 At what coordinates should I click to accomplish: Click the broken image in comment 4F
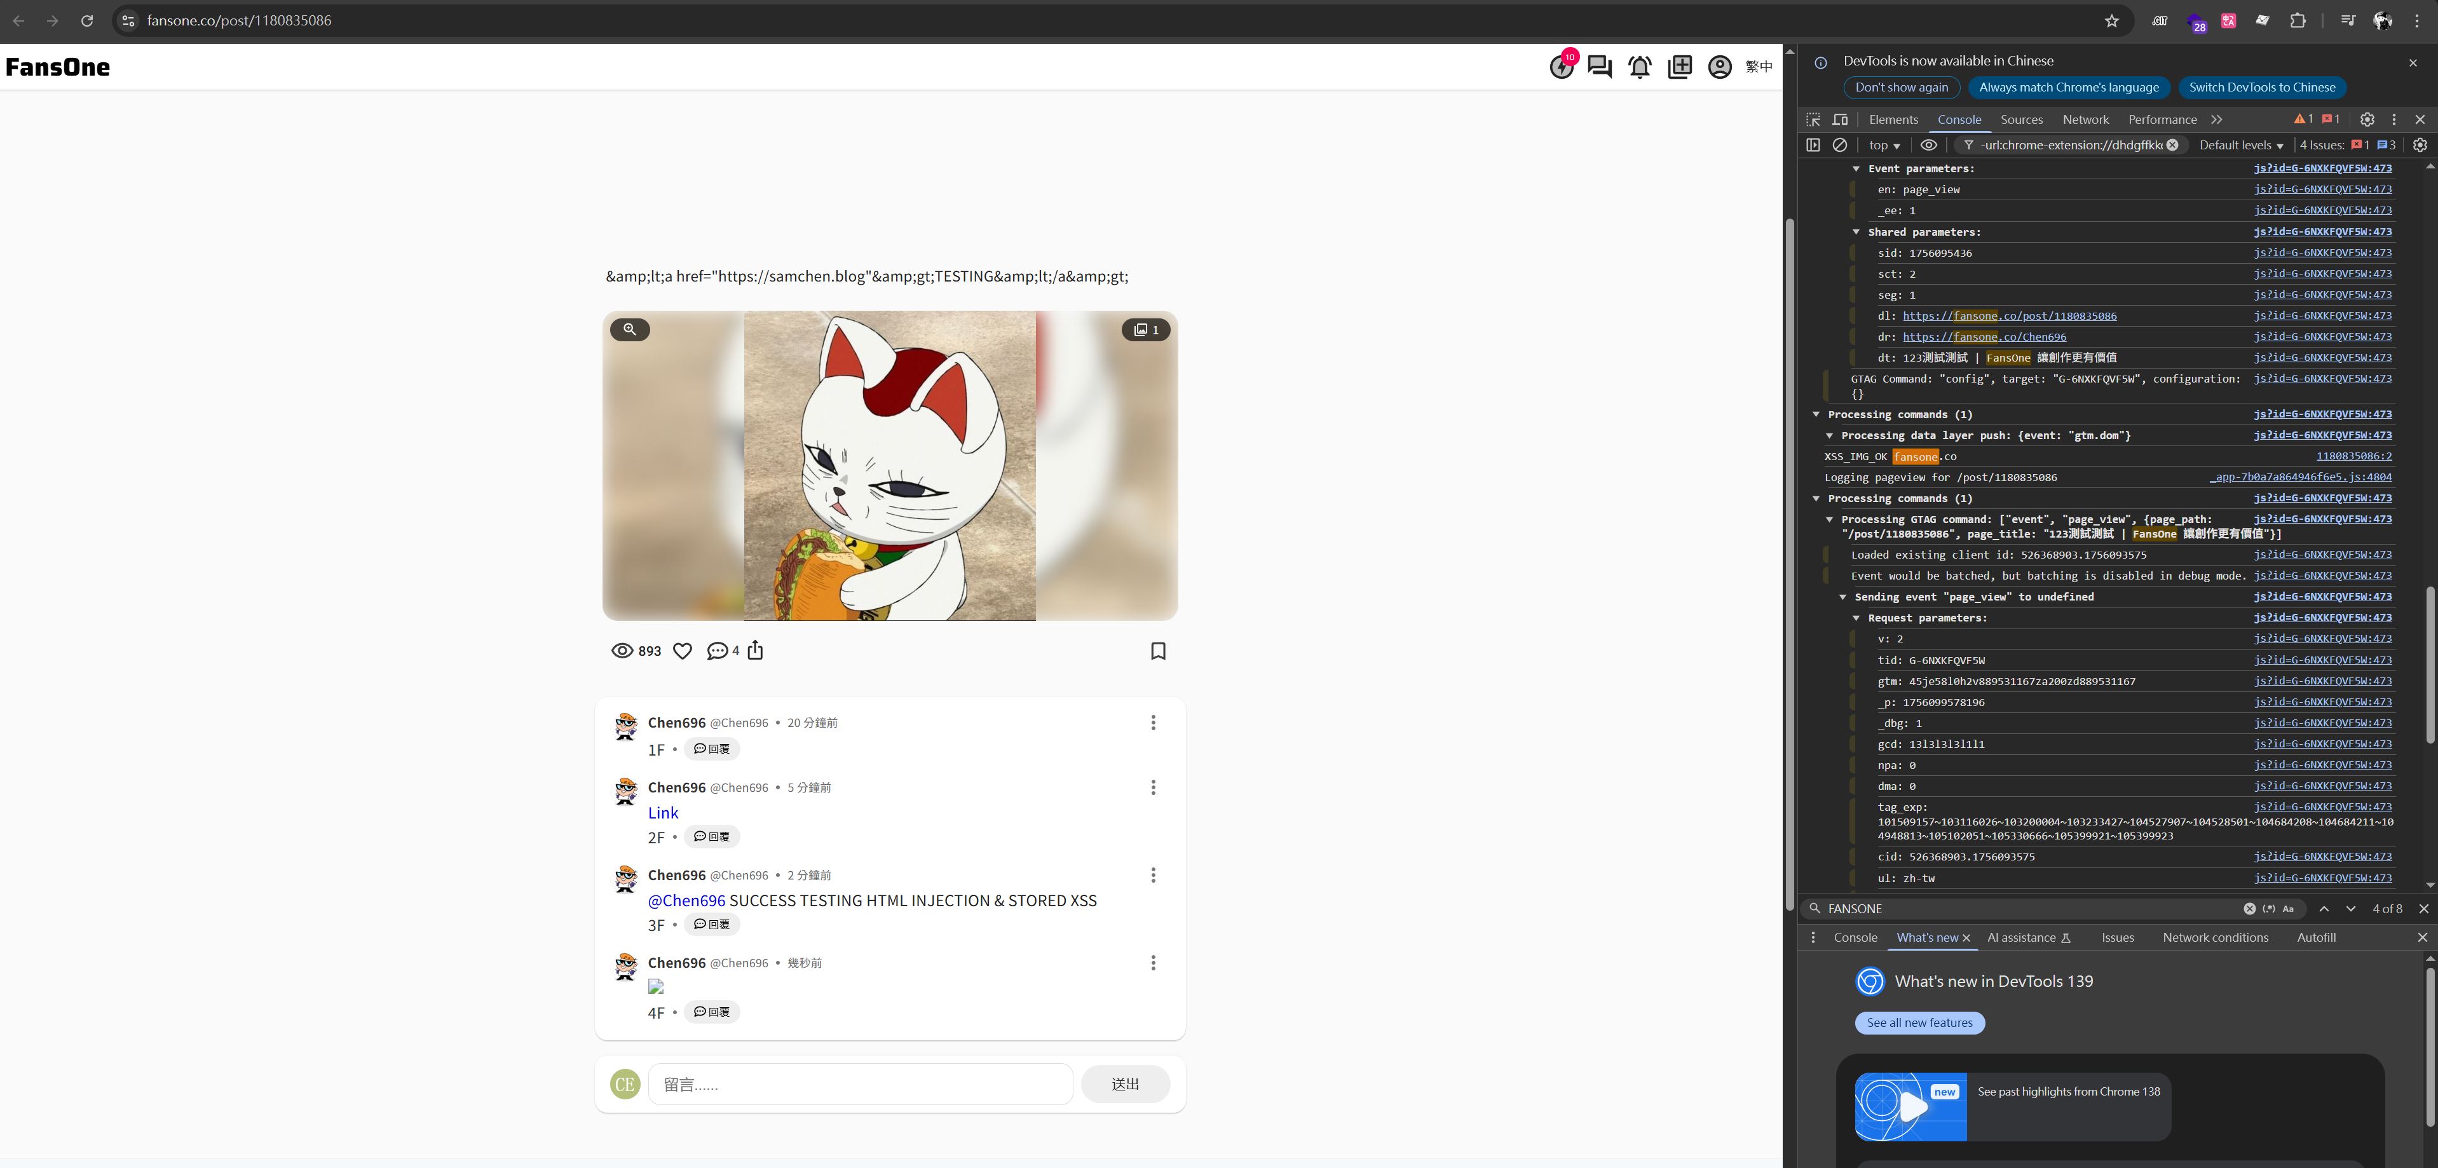point(656,986)
